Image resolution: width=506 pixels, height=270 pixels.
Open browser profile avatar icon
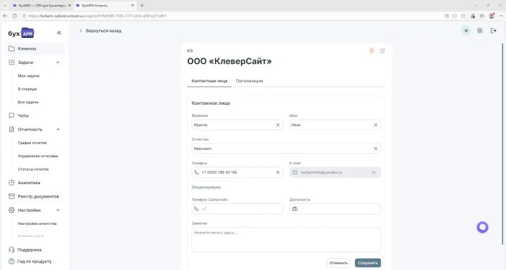click(x=491, y=16)
